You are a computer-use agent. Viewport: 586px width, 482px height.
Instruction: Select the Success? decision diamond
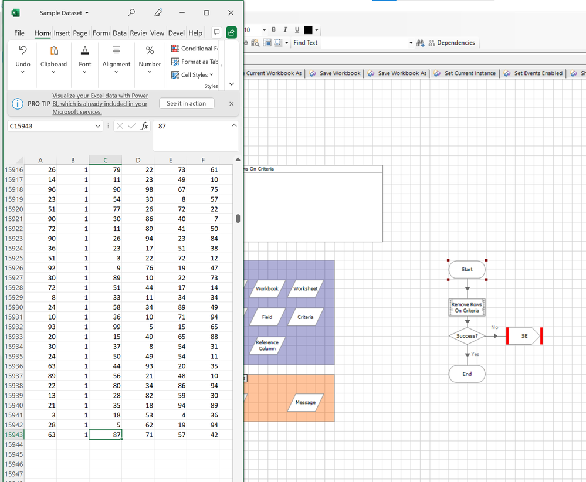pyautogui.click(x=467, y=336)
